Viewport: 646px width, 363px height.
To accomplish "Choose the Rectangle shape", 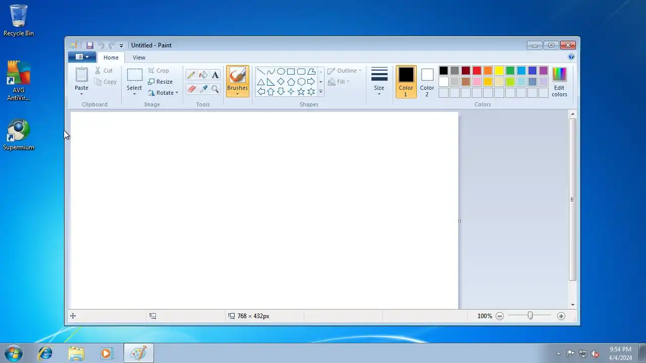I will [x=291, y=72].
